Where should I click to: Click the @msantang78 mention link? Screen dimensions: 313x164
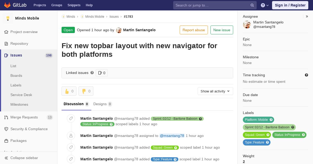coord(172,136)
